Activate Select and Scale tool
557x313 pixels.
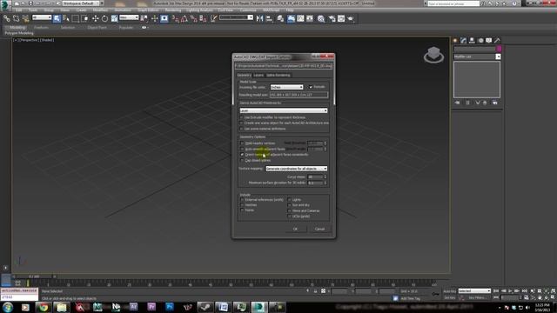click(x=114, y=18)
